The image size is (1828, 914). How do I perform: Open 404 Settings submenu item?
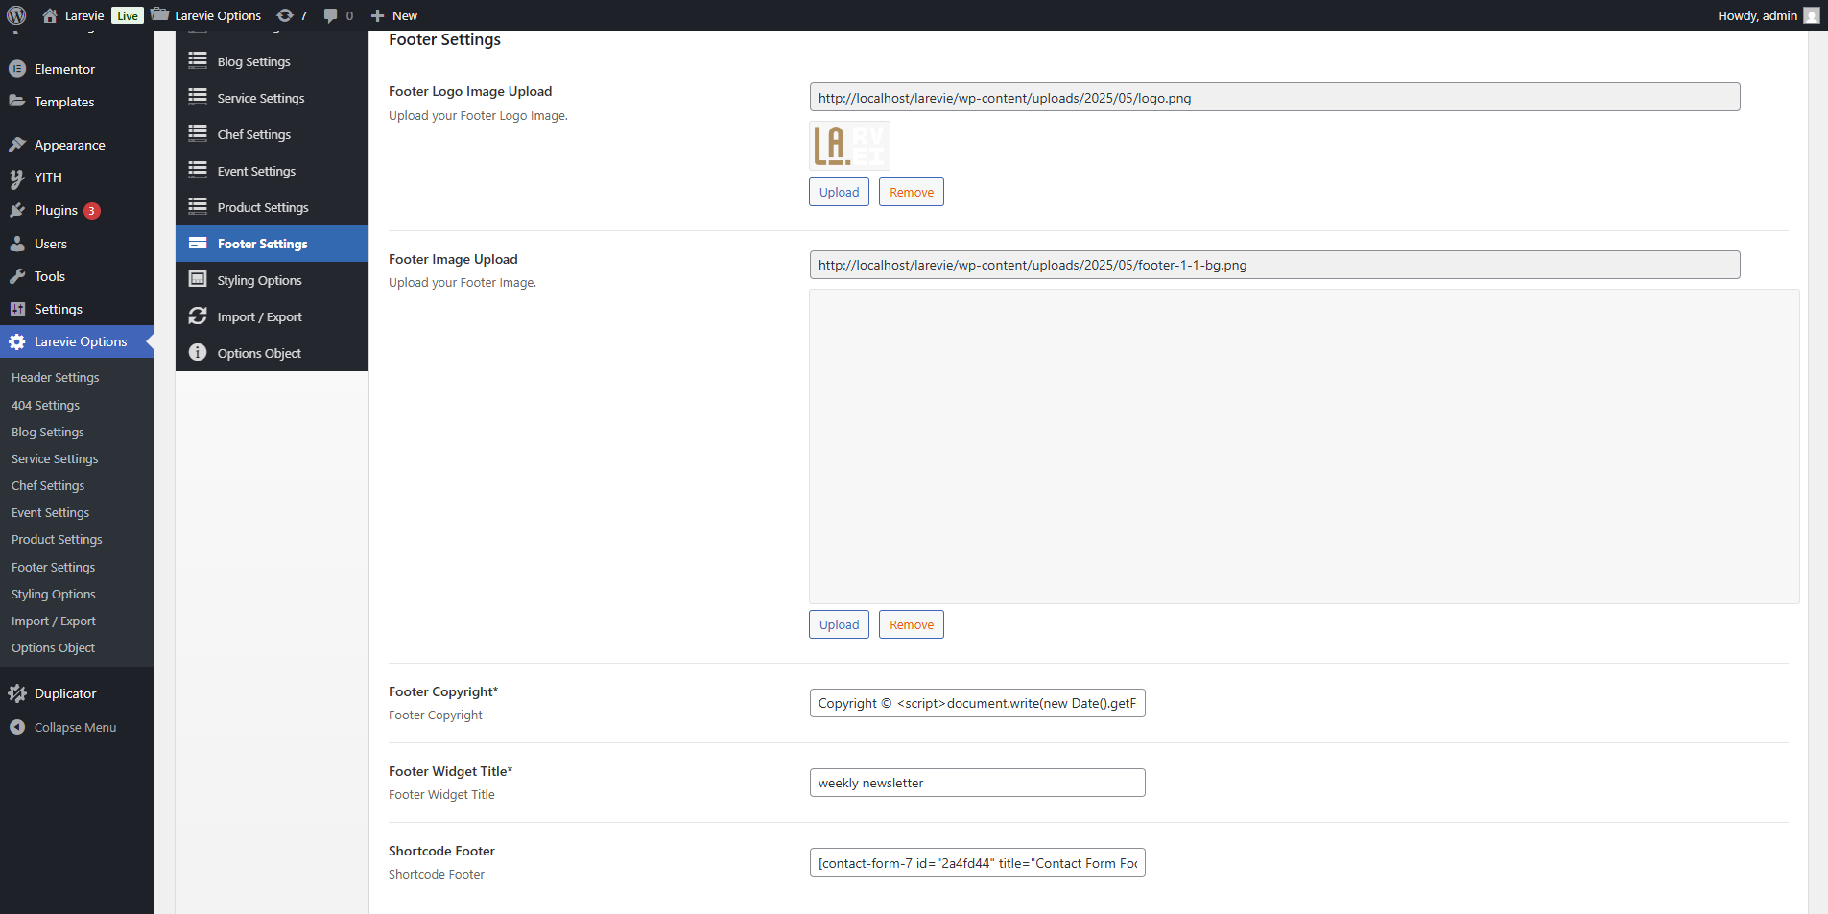pos(45,405)
